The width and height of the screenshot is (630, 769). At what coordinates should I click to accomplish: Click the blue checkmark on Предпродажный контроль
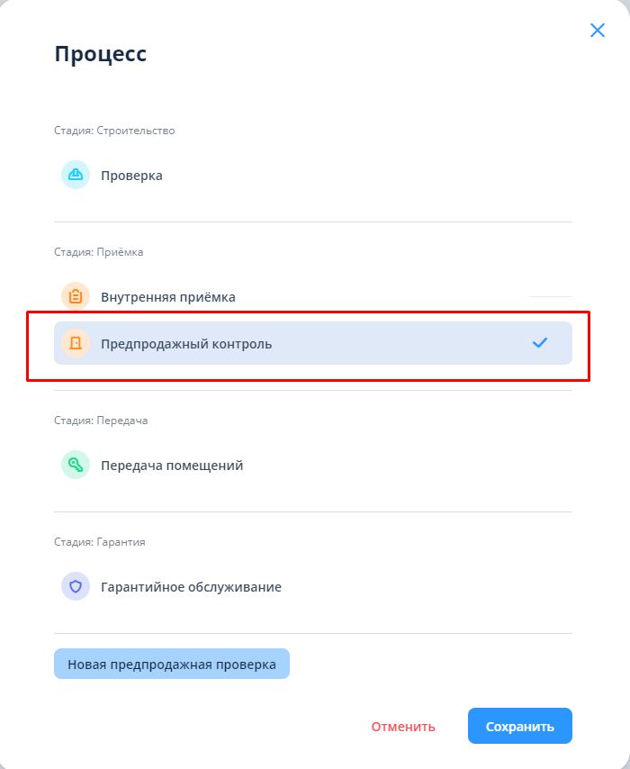(x=540, y=343)
